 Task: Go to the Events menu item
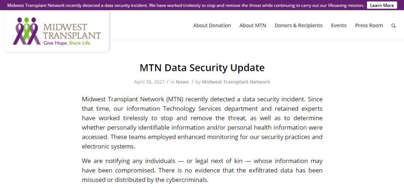(x=339, y=26)
